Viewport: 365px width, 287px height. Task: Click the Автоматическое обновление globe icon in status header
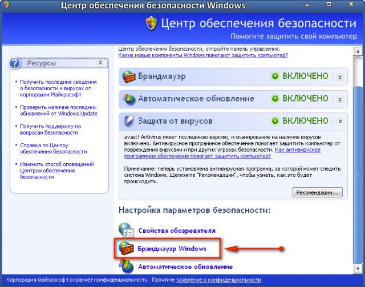[x=129, y=99]
